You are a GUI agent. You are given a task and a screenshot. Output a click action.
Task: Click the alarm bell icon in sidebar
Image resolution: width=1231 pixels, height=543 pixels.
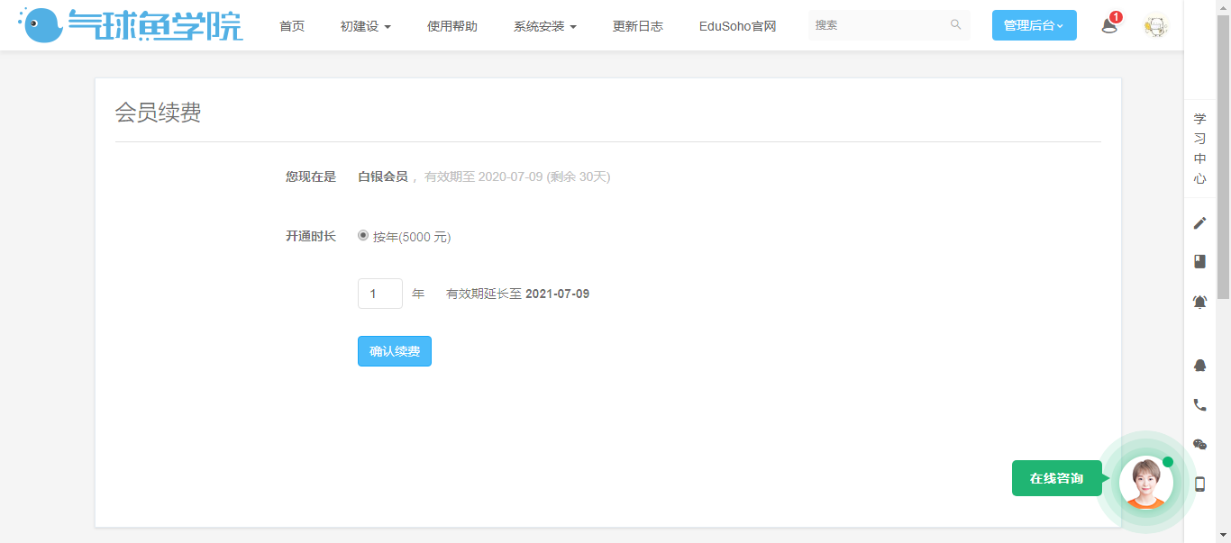pos(1199,303)
